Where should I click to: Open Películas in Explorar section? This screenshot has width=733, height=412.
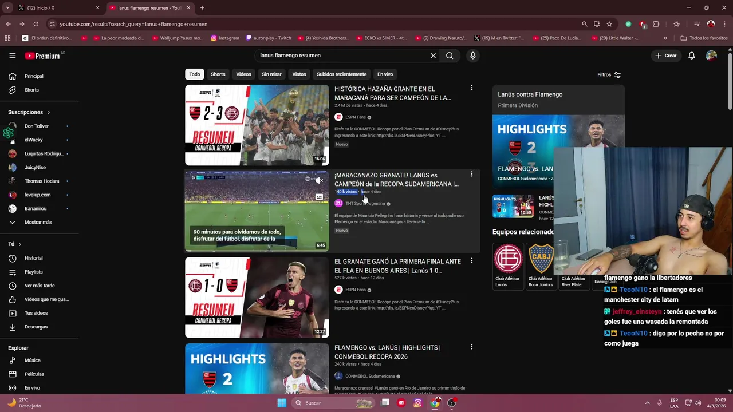pyautogui.click(x=39, y=374)
